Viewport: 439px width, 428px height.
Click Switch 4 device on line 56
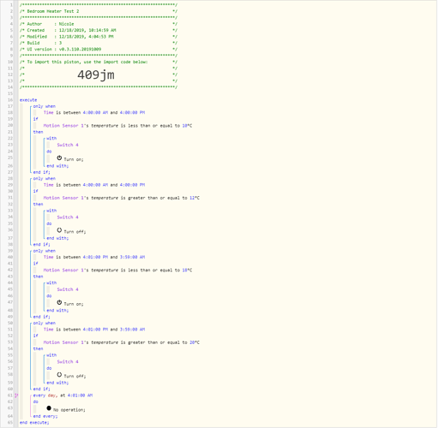click(68, 362)
